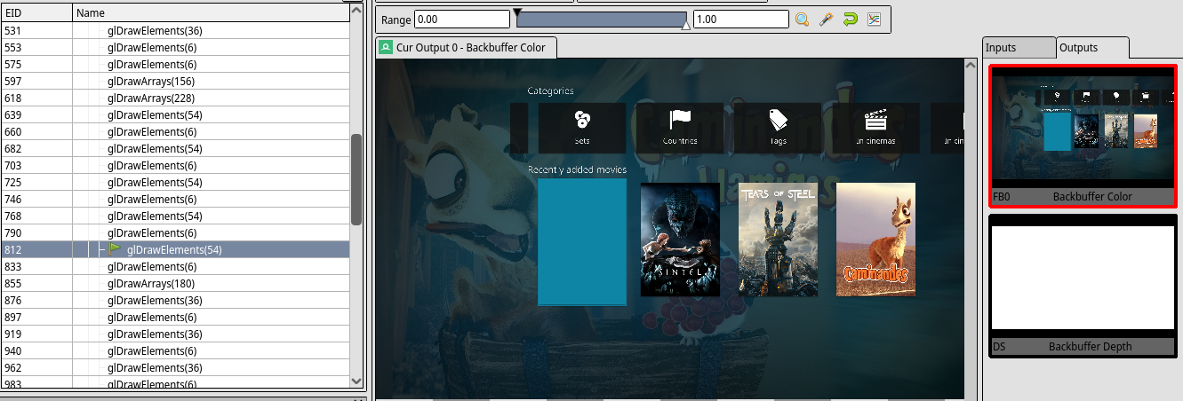
Task: Toggle the histogram display icon
Action: (874, 20)
